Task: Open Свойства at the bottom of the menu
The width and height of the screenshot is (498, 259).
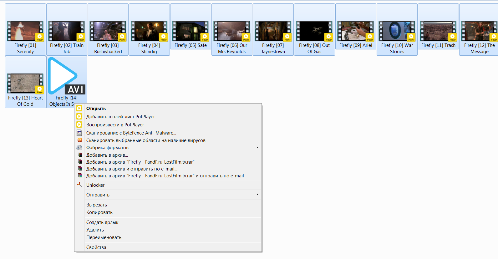Action: tap(96, 247)
